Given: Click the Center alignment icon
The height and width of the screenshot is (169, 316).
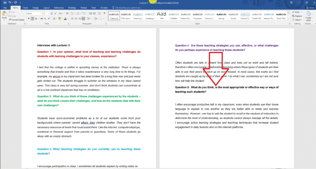Looking at the screenshot, I should click(76, 18).
